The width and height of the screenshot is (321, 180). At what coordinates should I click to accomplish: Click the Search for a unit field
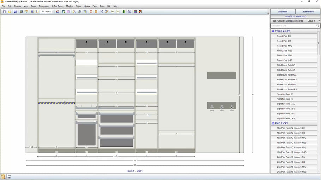click(293, 26)
